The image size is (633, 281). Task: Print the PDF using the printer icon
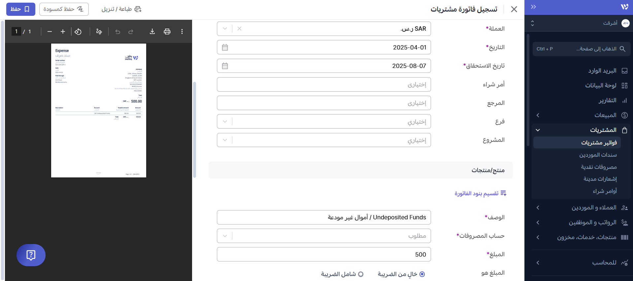coord(167,31)
